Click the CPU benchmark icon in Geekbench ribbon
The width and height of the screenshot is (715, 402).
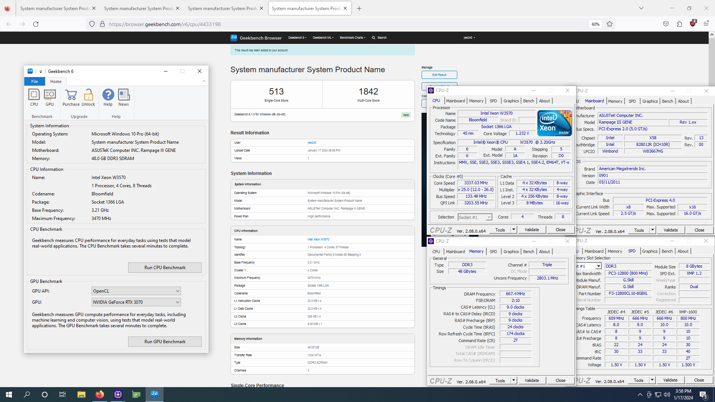tap(34, 98)
